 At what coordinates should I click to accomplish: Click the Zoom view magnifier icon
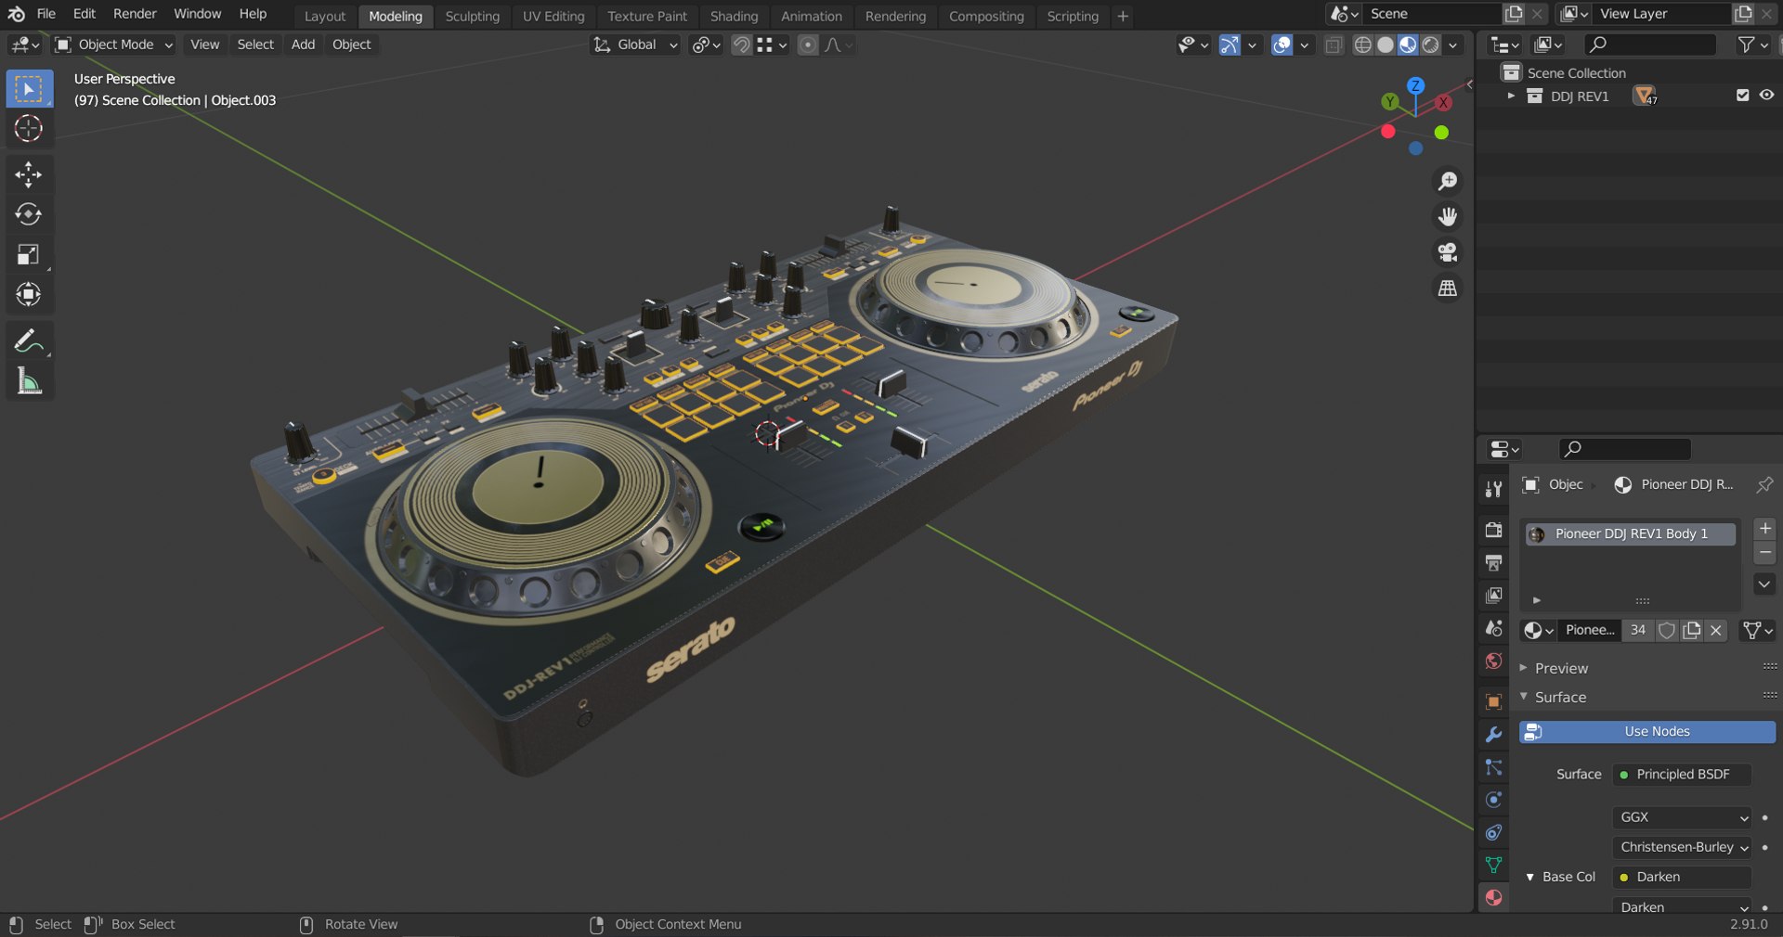click(x=1447, y=181)
